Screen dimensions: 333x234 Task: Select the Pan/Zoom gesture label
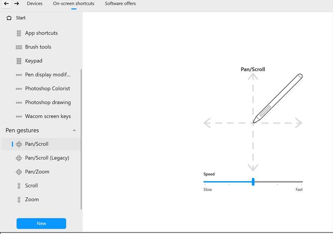pos(37,172)
